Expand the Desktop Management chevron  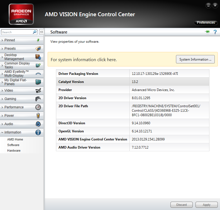click(x=2, y=57)
